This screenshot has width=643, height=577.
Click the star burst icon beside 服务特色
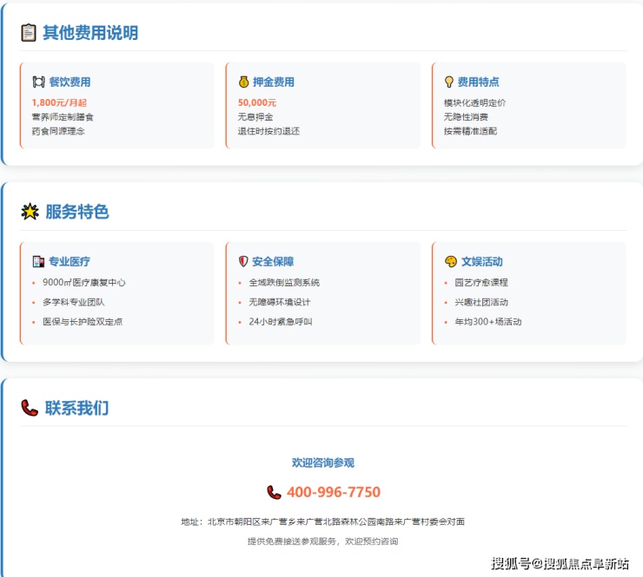pos(30,212)
